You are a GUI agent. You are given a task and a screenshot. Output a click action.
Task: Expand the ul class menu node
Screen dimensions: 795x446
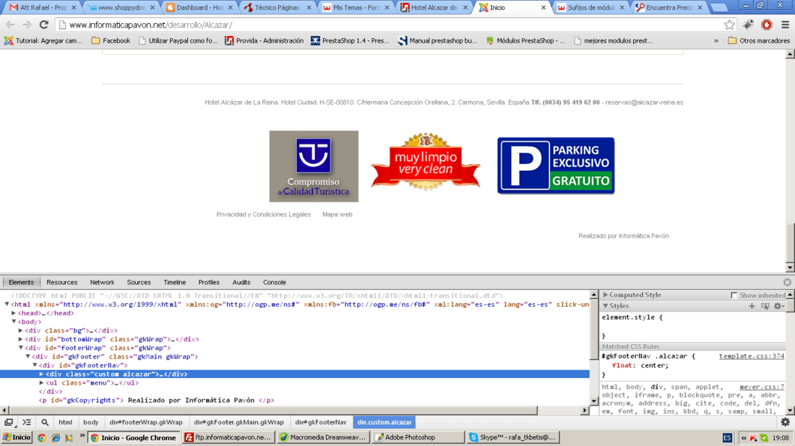42,382
